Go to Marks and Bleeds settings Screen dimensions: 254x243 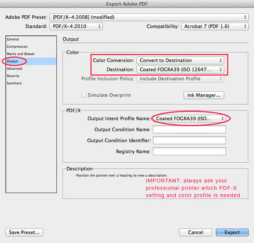[x=21, y=54]
